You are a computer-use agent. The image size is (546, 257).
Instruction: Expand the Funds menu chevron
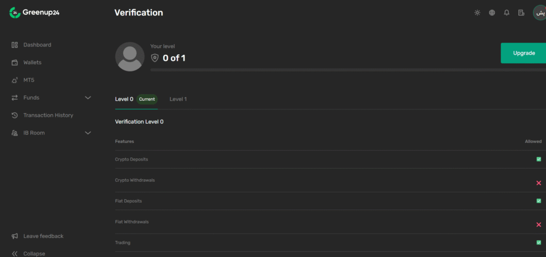(88, 98)
